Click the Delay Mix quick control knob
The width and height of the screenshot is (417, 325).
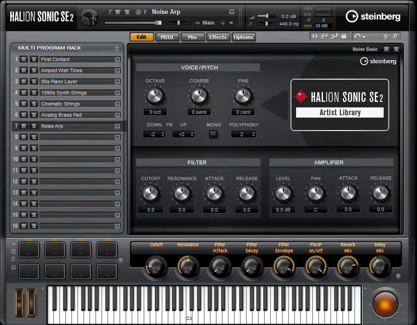(x=380, y=267)
